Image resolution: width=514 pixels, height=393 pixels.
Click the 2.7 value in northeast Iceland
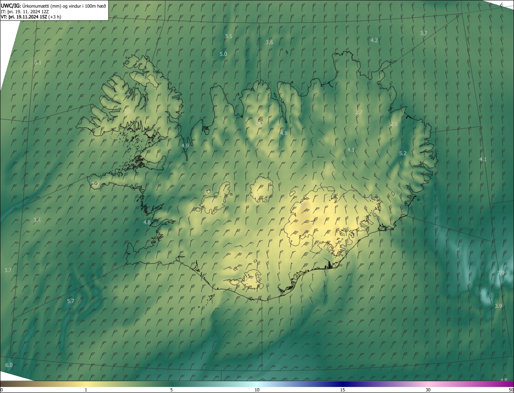[359, 112]
